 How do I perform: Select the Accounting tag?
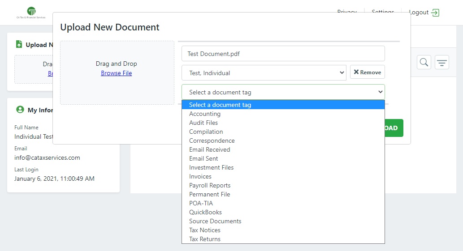(283, 114)
